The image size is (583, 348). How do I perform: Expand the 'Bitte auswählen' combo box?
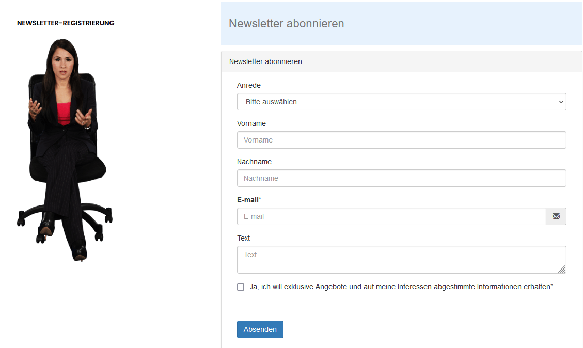click(x=401, y=102)
